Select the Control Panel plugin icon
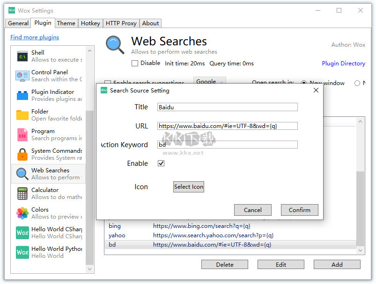The width and height of the screenshot is (376, 284). coord(22,76)
